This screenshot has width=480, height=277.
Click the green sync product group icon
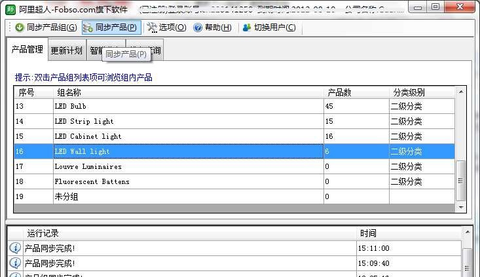[x=19, y=28]
